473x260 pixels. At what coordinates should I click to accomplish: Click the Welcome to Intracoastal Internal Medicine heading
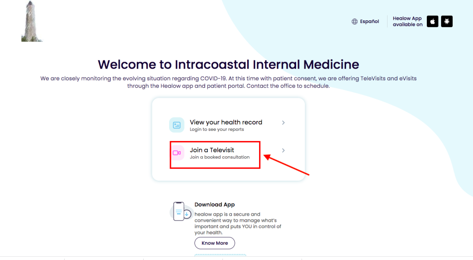(x=228, y=65)
